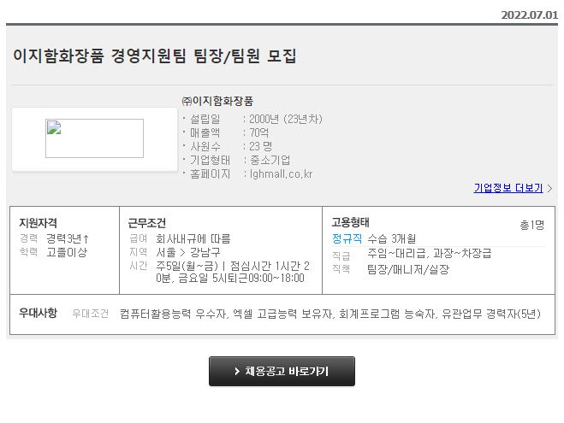
Task: Select company name ㈜이지함화장품
Action: (217, 101)
